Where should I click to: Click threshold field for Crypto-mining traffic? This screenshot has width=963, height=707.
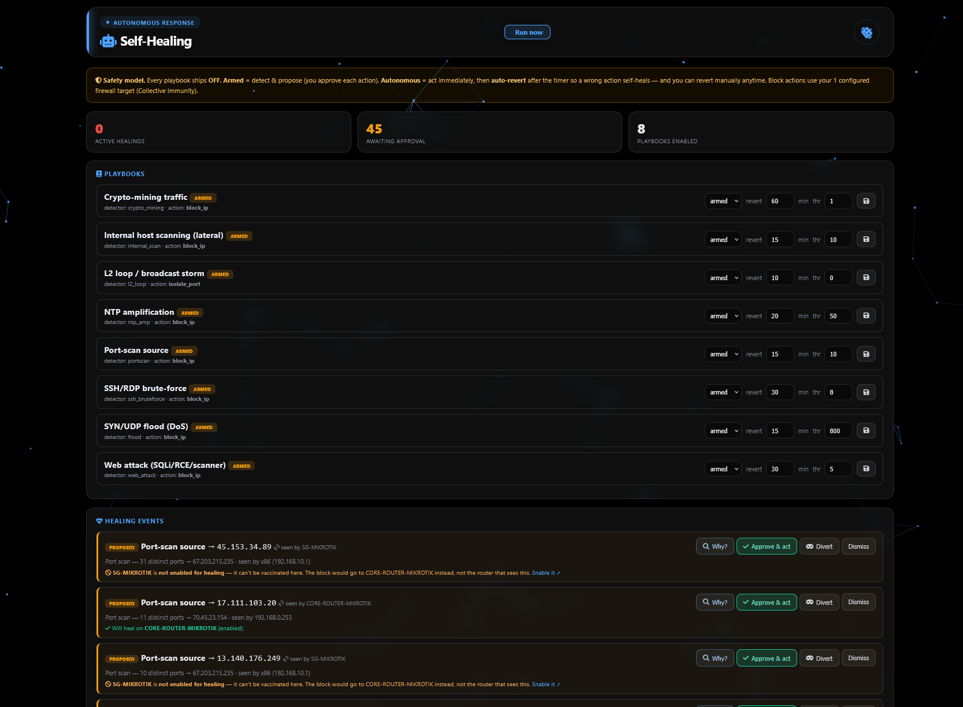coord(838,201)
